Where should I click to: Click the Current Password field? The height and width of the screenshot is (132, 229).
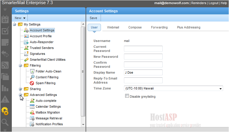coord(143,49)
